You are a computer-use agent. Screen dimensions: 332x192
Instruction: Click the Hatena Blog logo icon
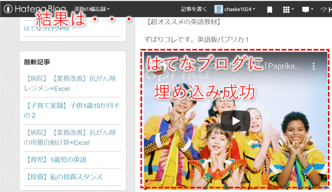click(x=8, y=9)
